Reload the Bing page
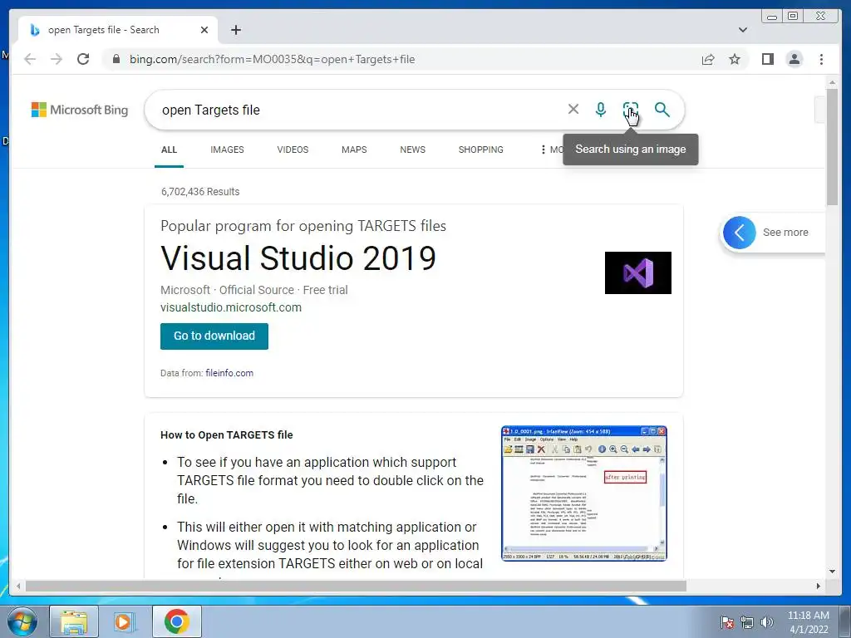851x638 pixels. click(83, 59)
